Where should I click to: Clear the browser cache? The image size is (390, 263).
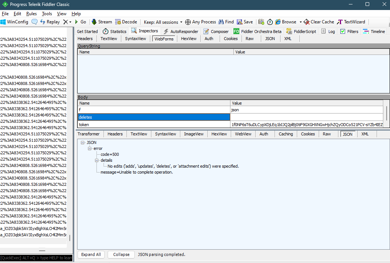[x=318, y=22]
